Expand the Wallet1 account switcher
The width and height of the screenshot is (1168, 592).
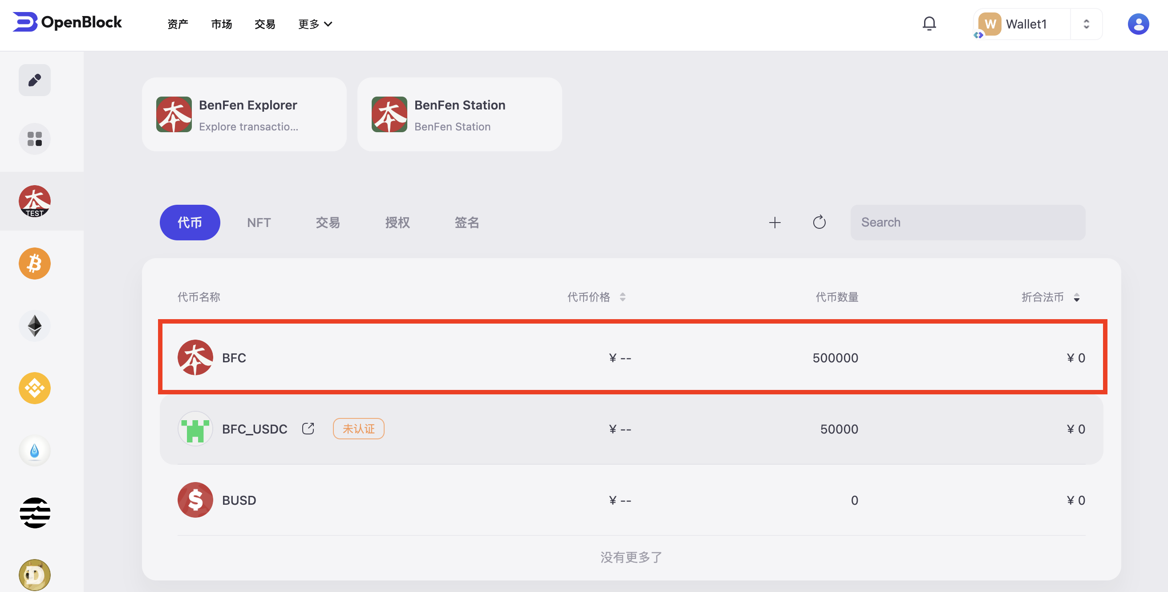pyautogui.click(x=1086, y=24)
